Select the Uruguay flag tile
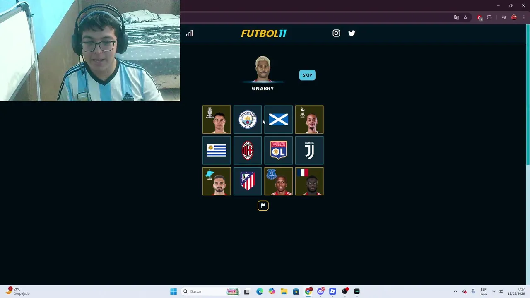530x298 pixels. (x=217, y=150)
